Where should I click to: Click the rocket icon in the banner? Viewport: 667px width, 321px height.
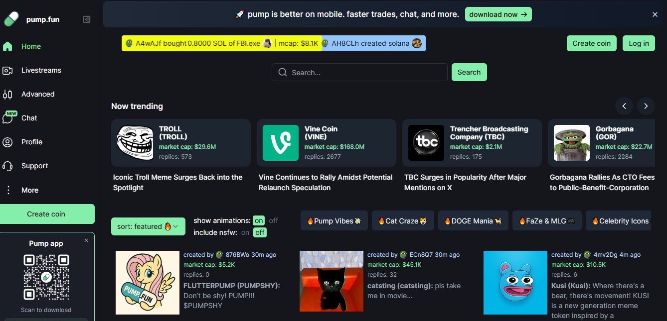click(x=240, y=14)
